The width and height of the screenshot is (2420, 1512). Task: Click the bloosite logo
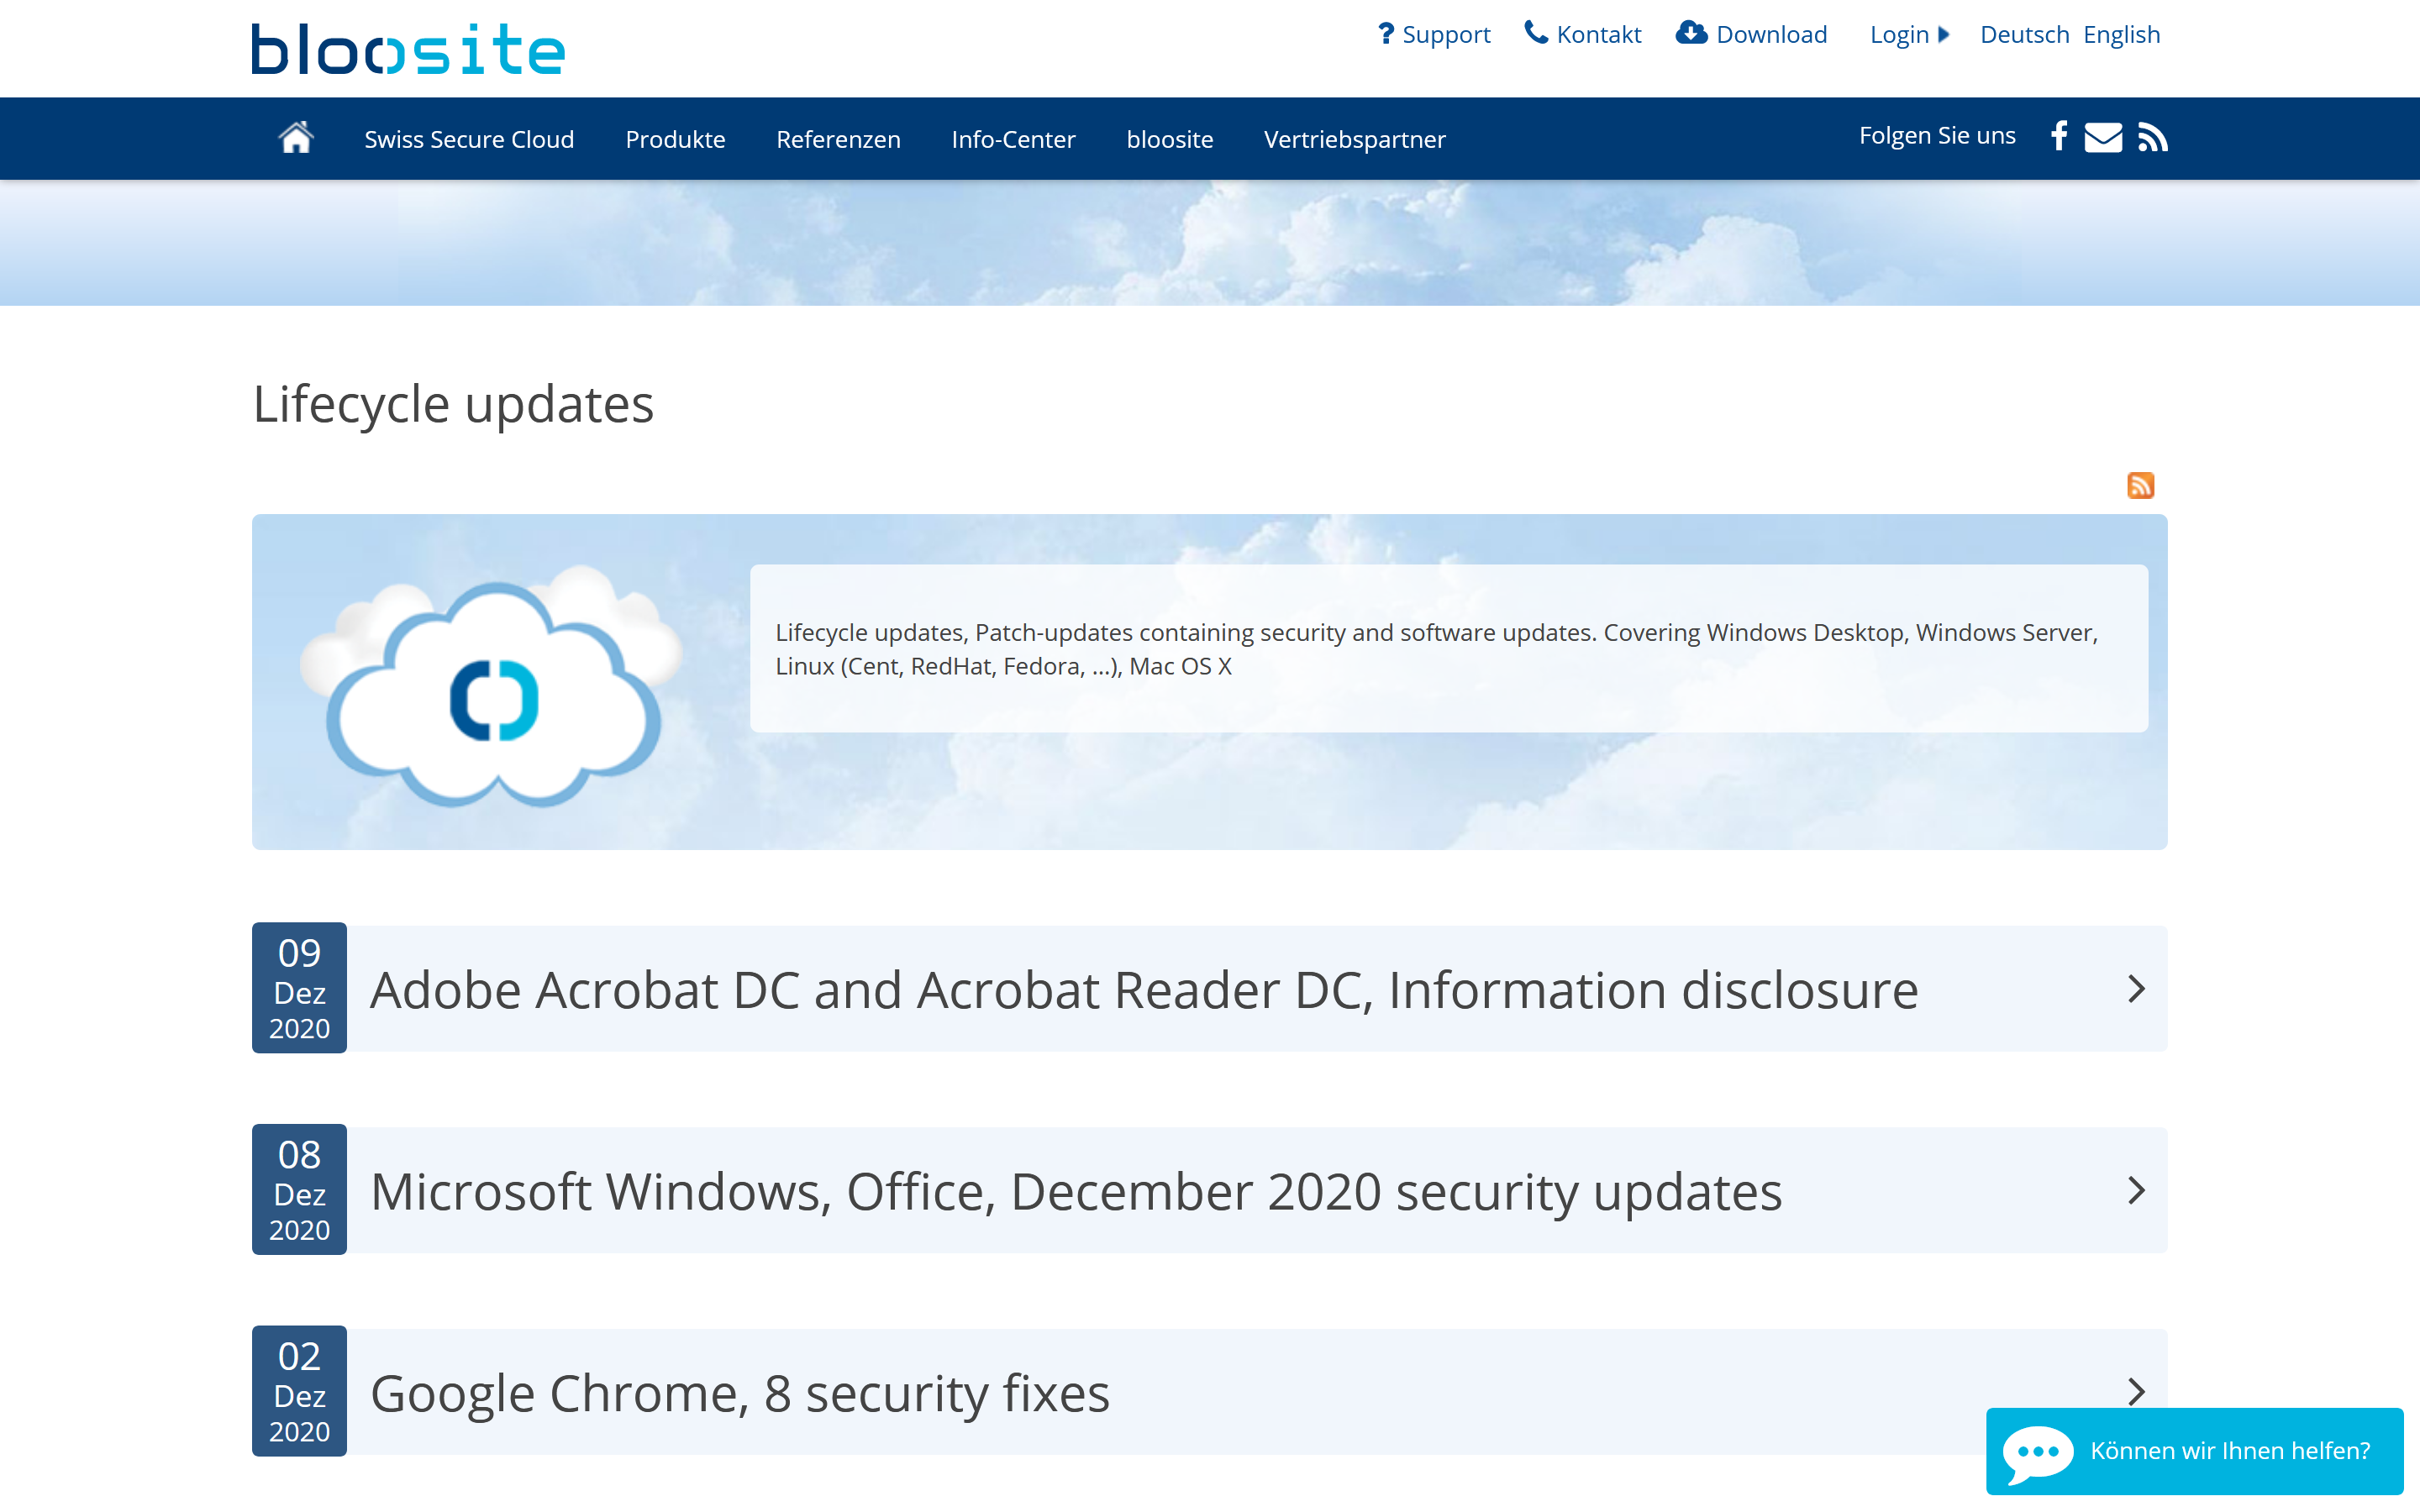coord(408,49)
